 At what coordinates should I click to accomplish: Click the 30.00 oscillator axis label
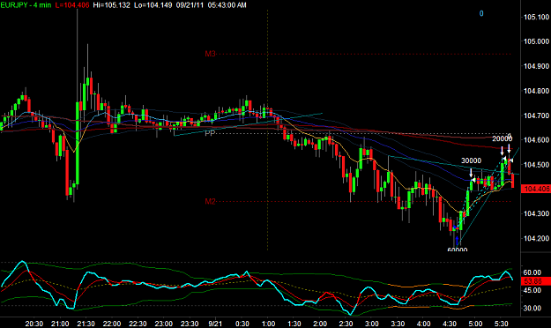pyautogui.click(x=532, y=308)
